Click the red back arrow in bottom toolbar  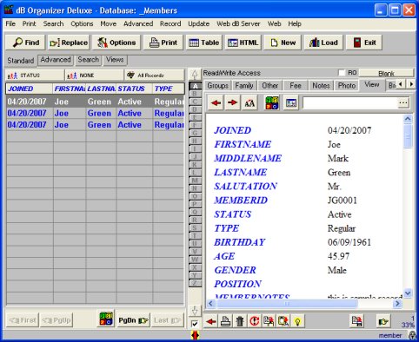tap(211, 321)
